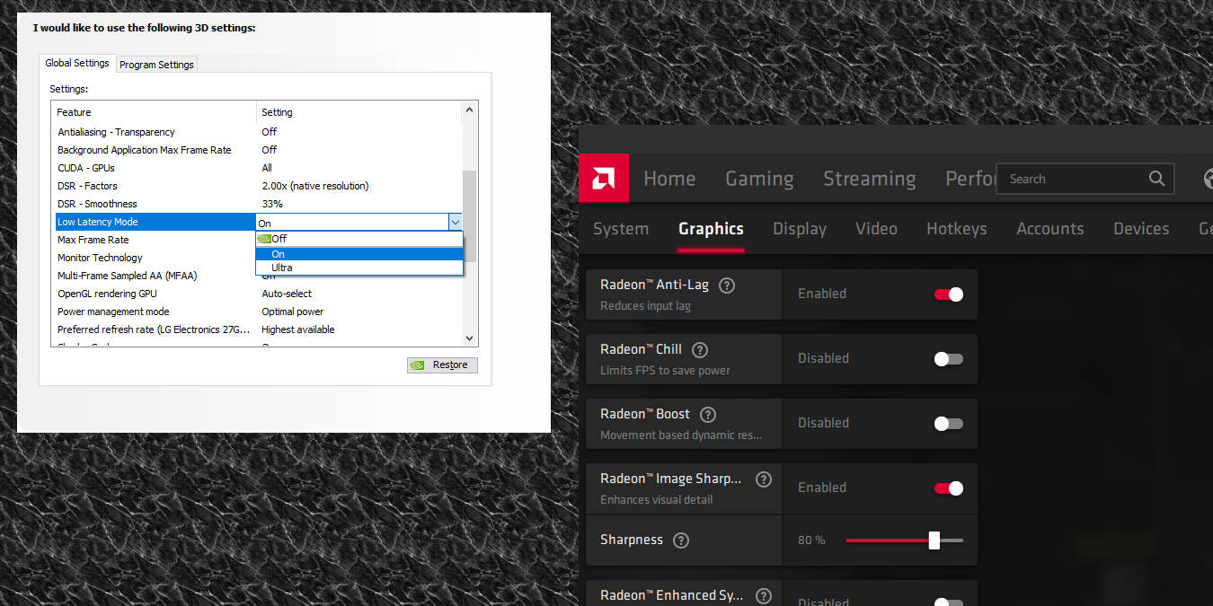Click the question mark beside Sharpness
This screenshot has width=1213, height=606.
coord(681,540)
